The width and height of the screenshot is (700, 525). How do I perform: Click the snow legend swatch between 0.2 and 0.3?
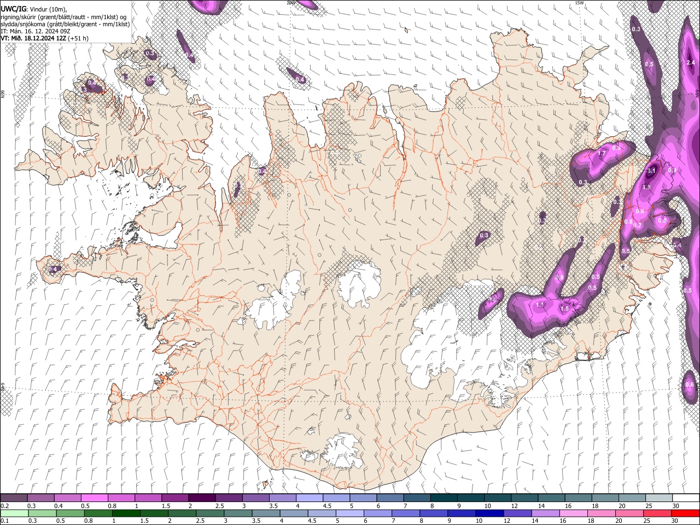click(14, 498)
